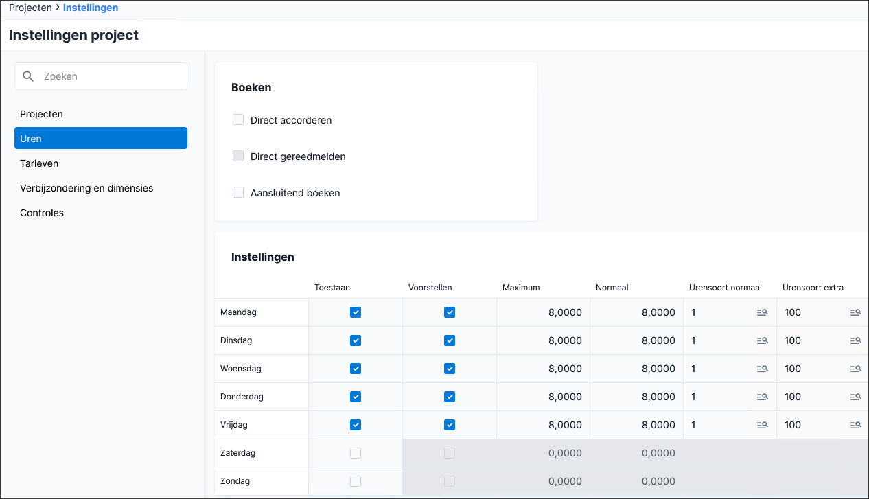
Task: Click the magnifier icon in Zoeken field
Action: pos(28,76)
